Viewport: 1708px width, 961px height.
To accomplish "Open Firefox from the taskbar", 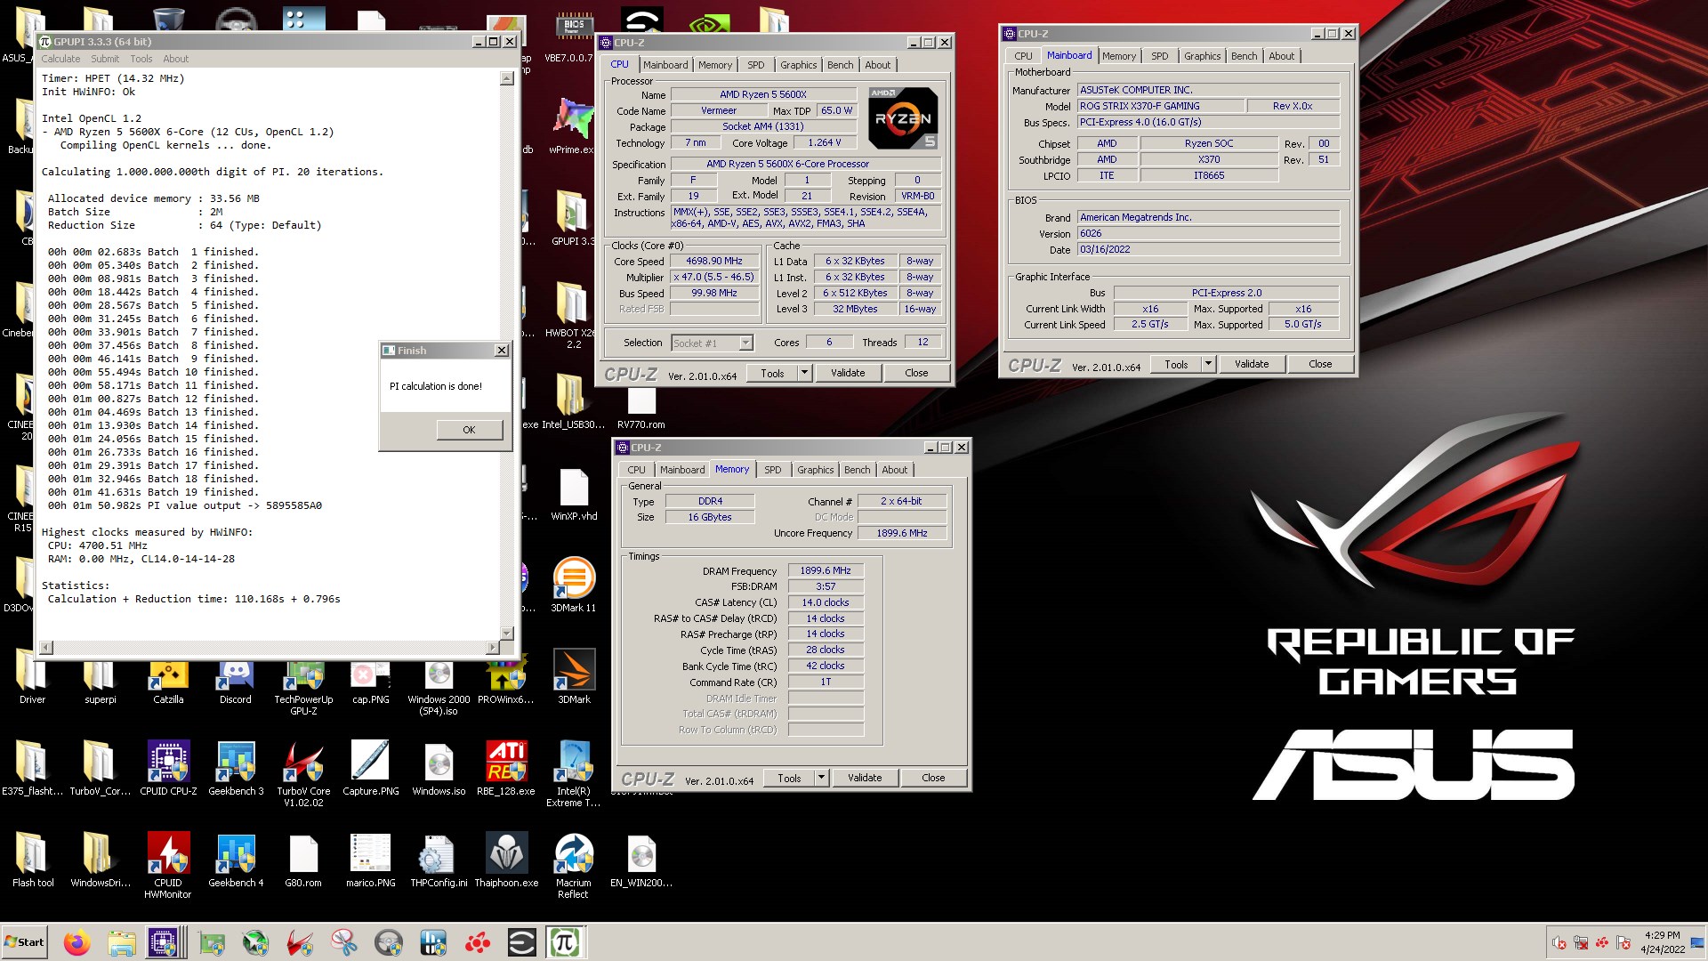I will 77,942.
